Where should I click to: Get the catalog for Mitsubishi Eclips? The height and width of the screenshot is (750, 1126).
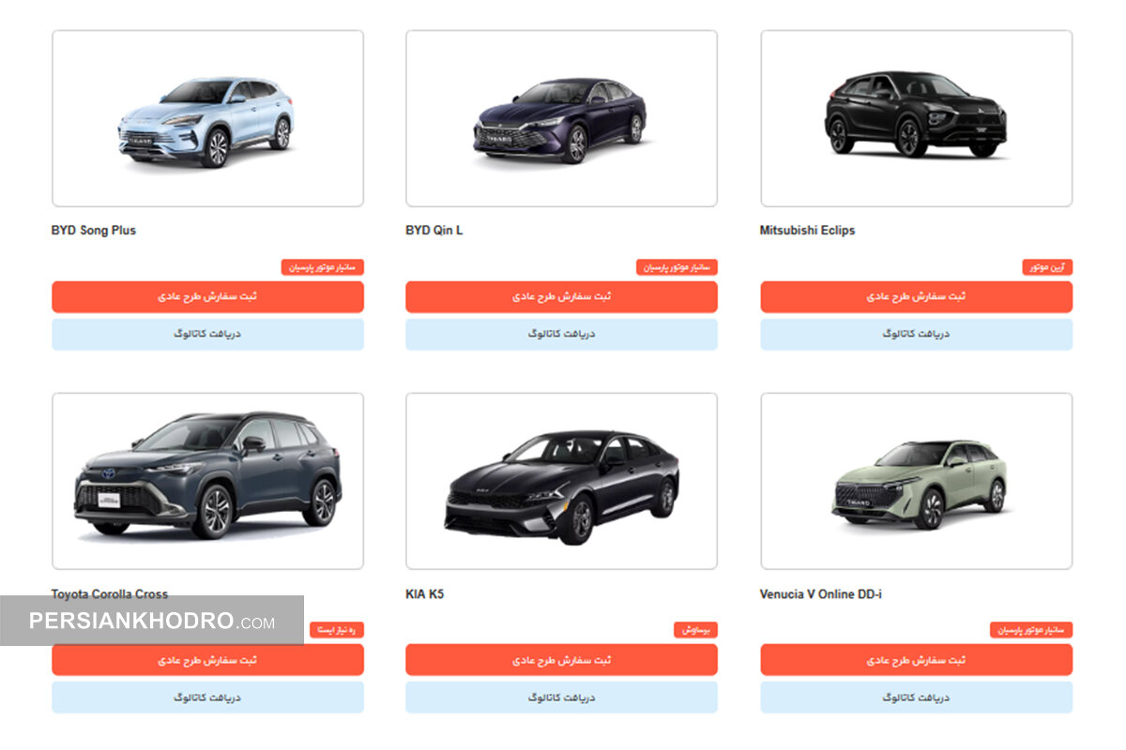[x=916, y=334]
